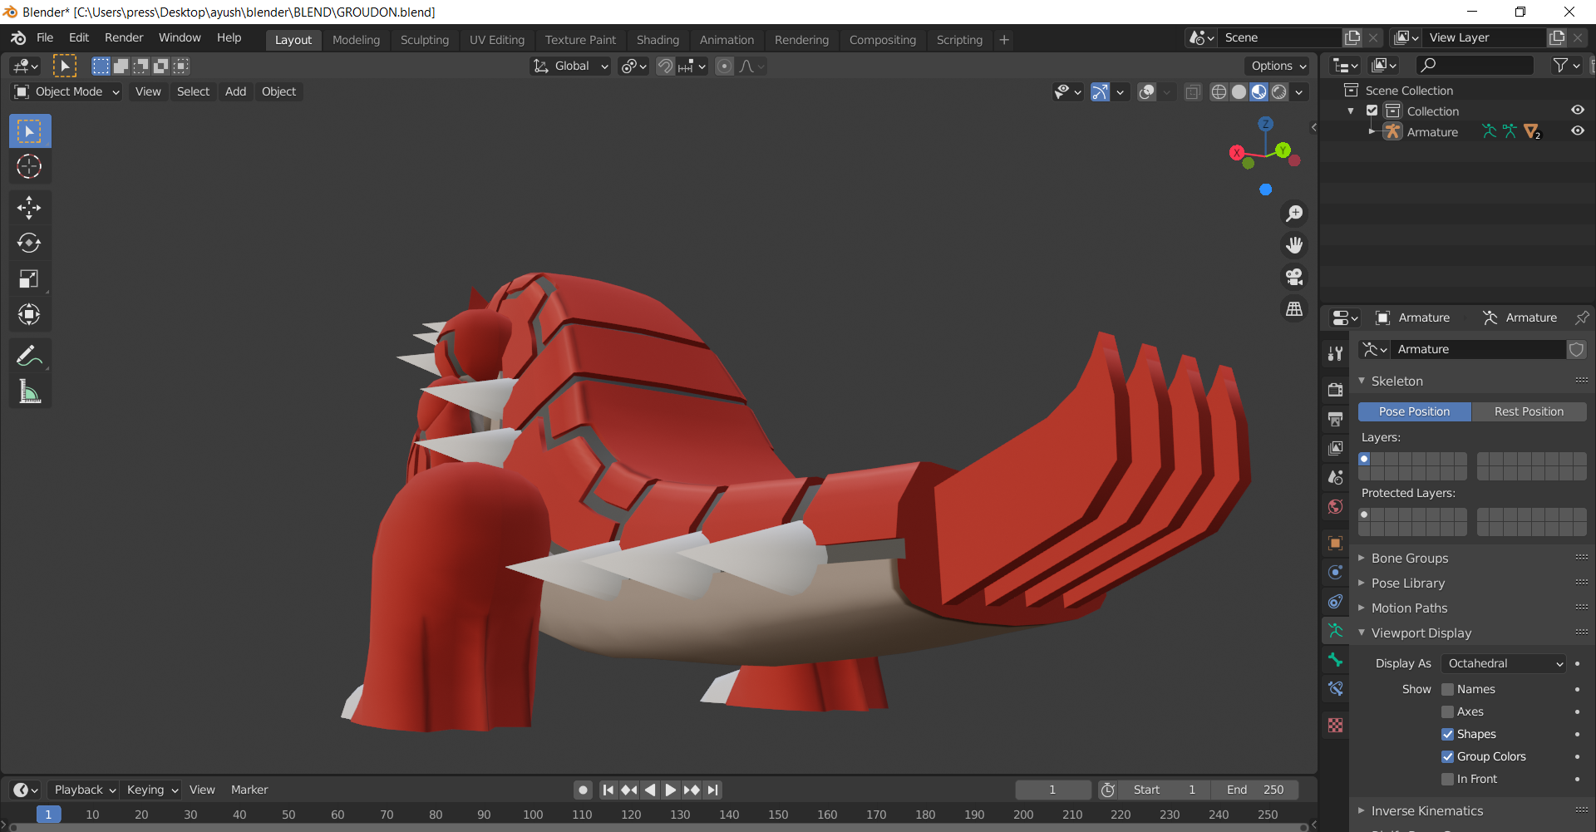Open the Display As dropdown showing Octahedral
The height and width of the screenshot is (832, 1596).
click(x=1503, y=663)
